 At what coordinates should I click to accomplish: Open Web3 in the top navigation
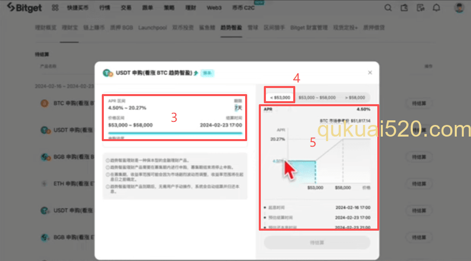point(214,8)
